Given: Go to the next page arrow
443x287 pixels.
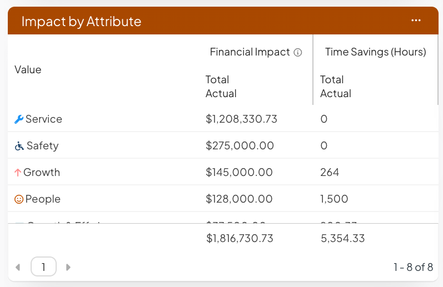Looking at the screenshot, I should [68, 268].
